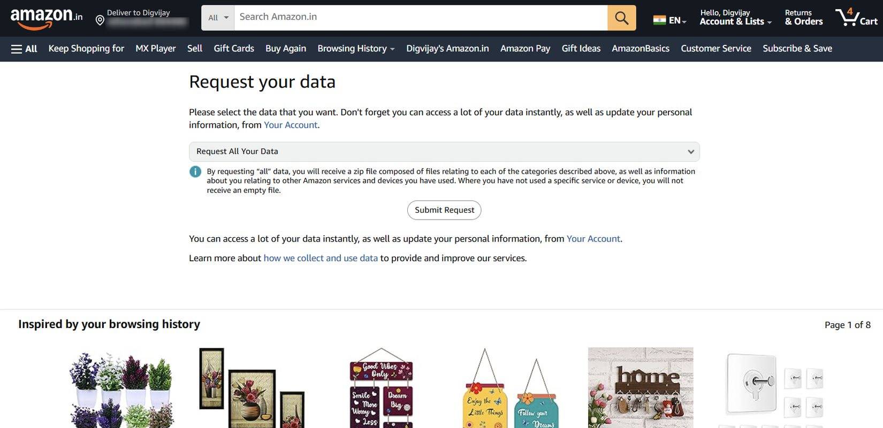Open the All hamburger menu
Screen dimensions: 883x428
(24, 49)
